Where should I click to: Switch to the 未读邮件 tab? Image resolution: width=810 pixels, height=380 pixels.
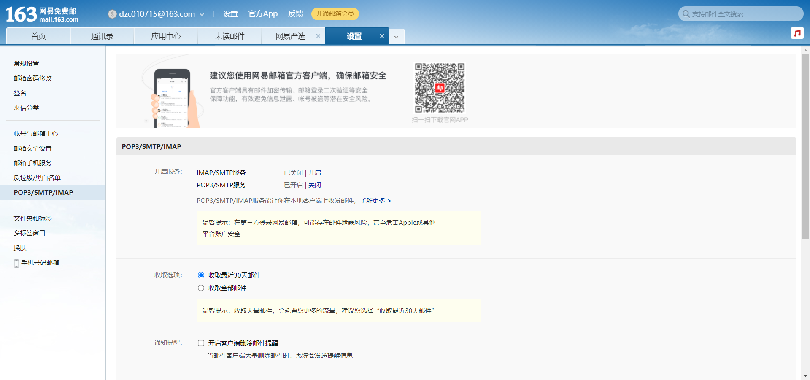(x=229, y=36)
